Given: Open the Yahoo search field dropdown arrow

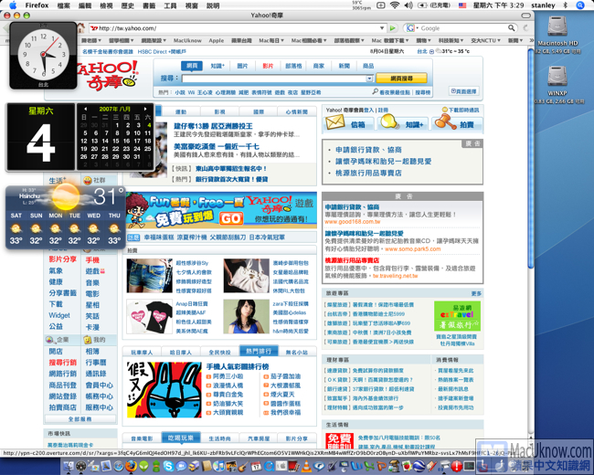Looking at the screenshot, I should (369, 79).
